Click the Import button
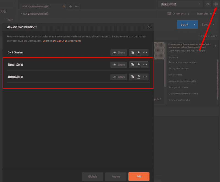The width and height of the screenshot is (220, 182). 116,176
